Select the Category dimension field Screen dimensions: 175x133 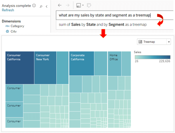(x=17, y=26)
